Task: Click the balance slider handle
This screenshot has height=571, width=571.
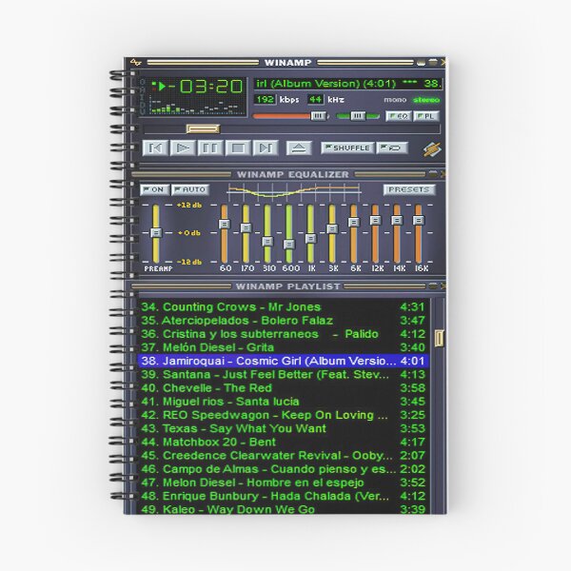Action: click(358, 116)
